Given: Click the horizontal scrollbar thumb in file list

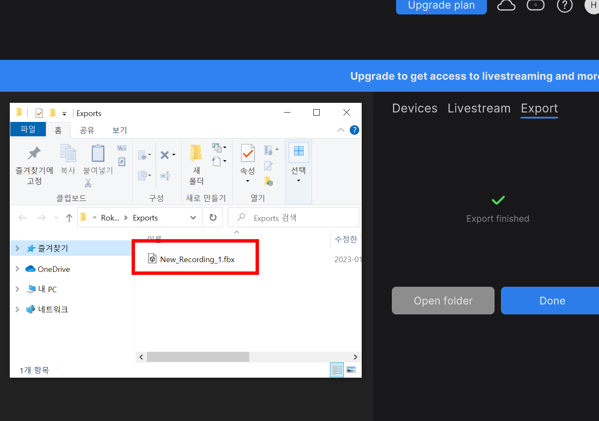Looking at the screenshot, I should 198,357.
